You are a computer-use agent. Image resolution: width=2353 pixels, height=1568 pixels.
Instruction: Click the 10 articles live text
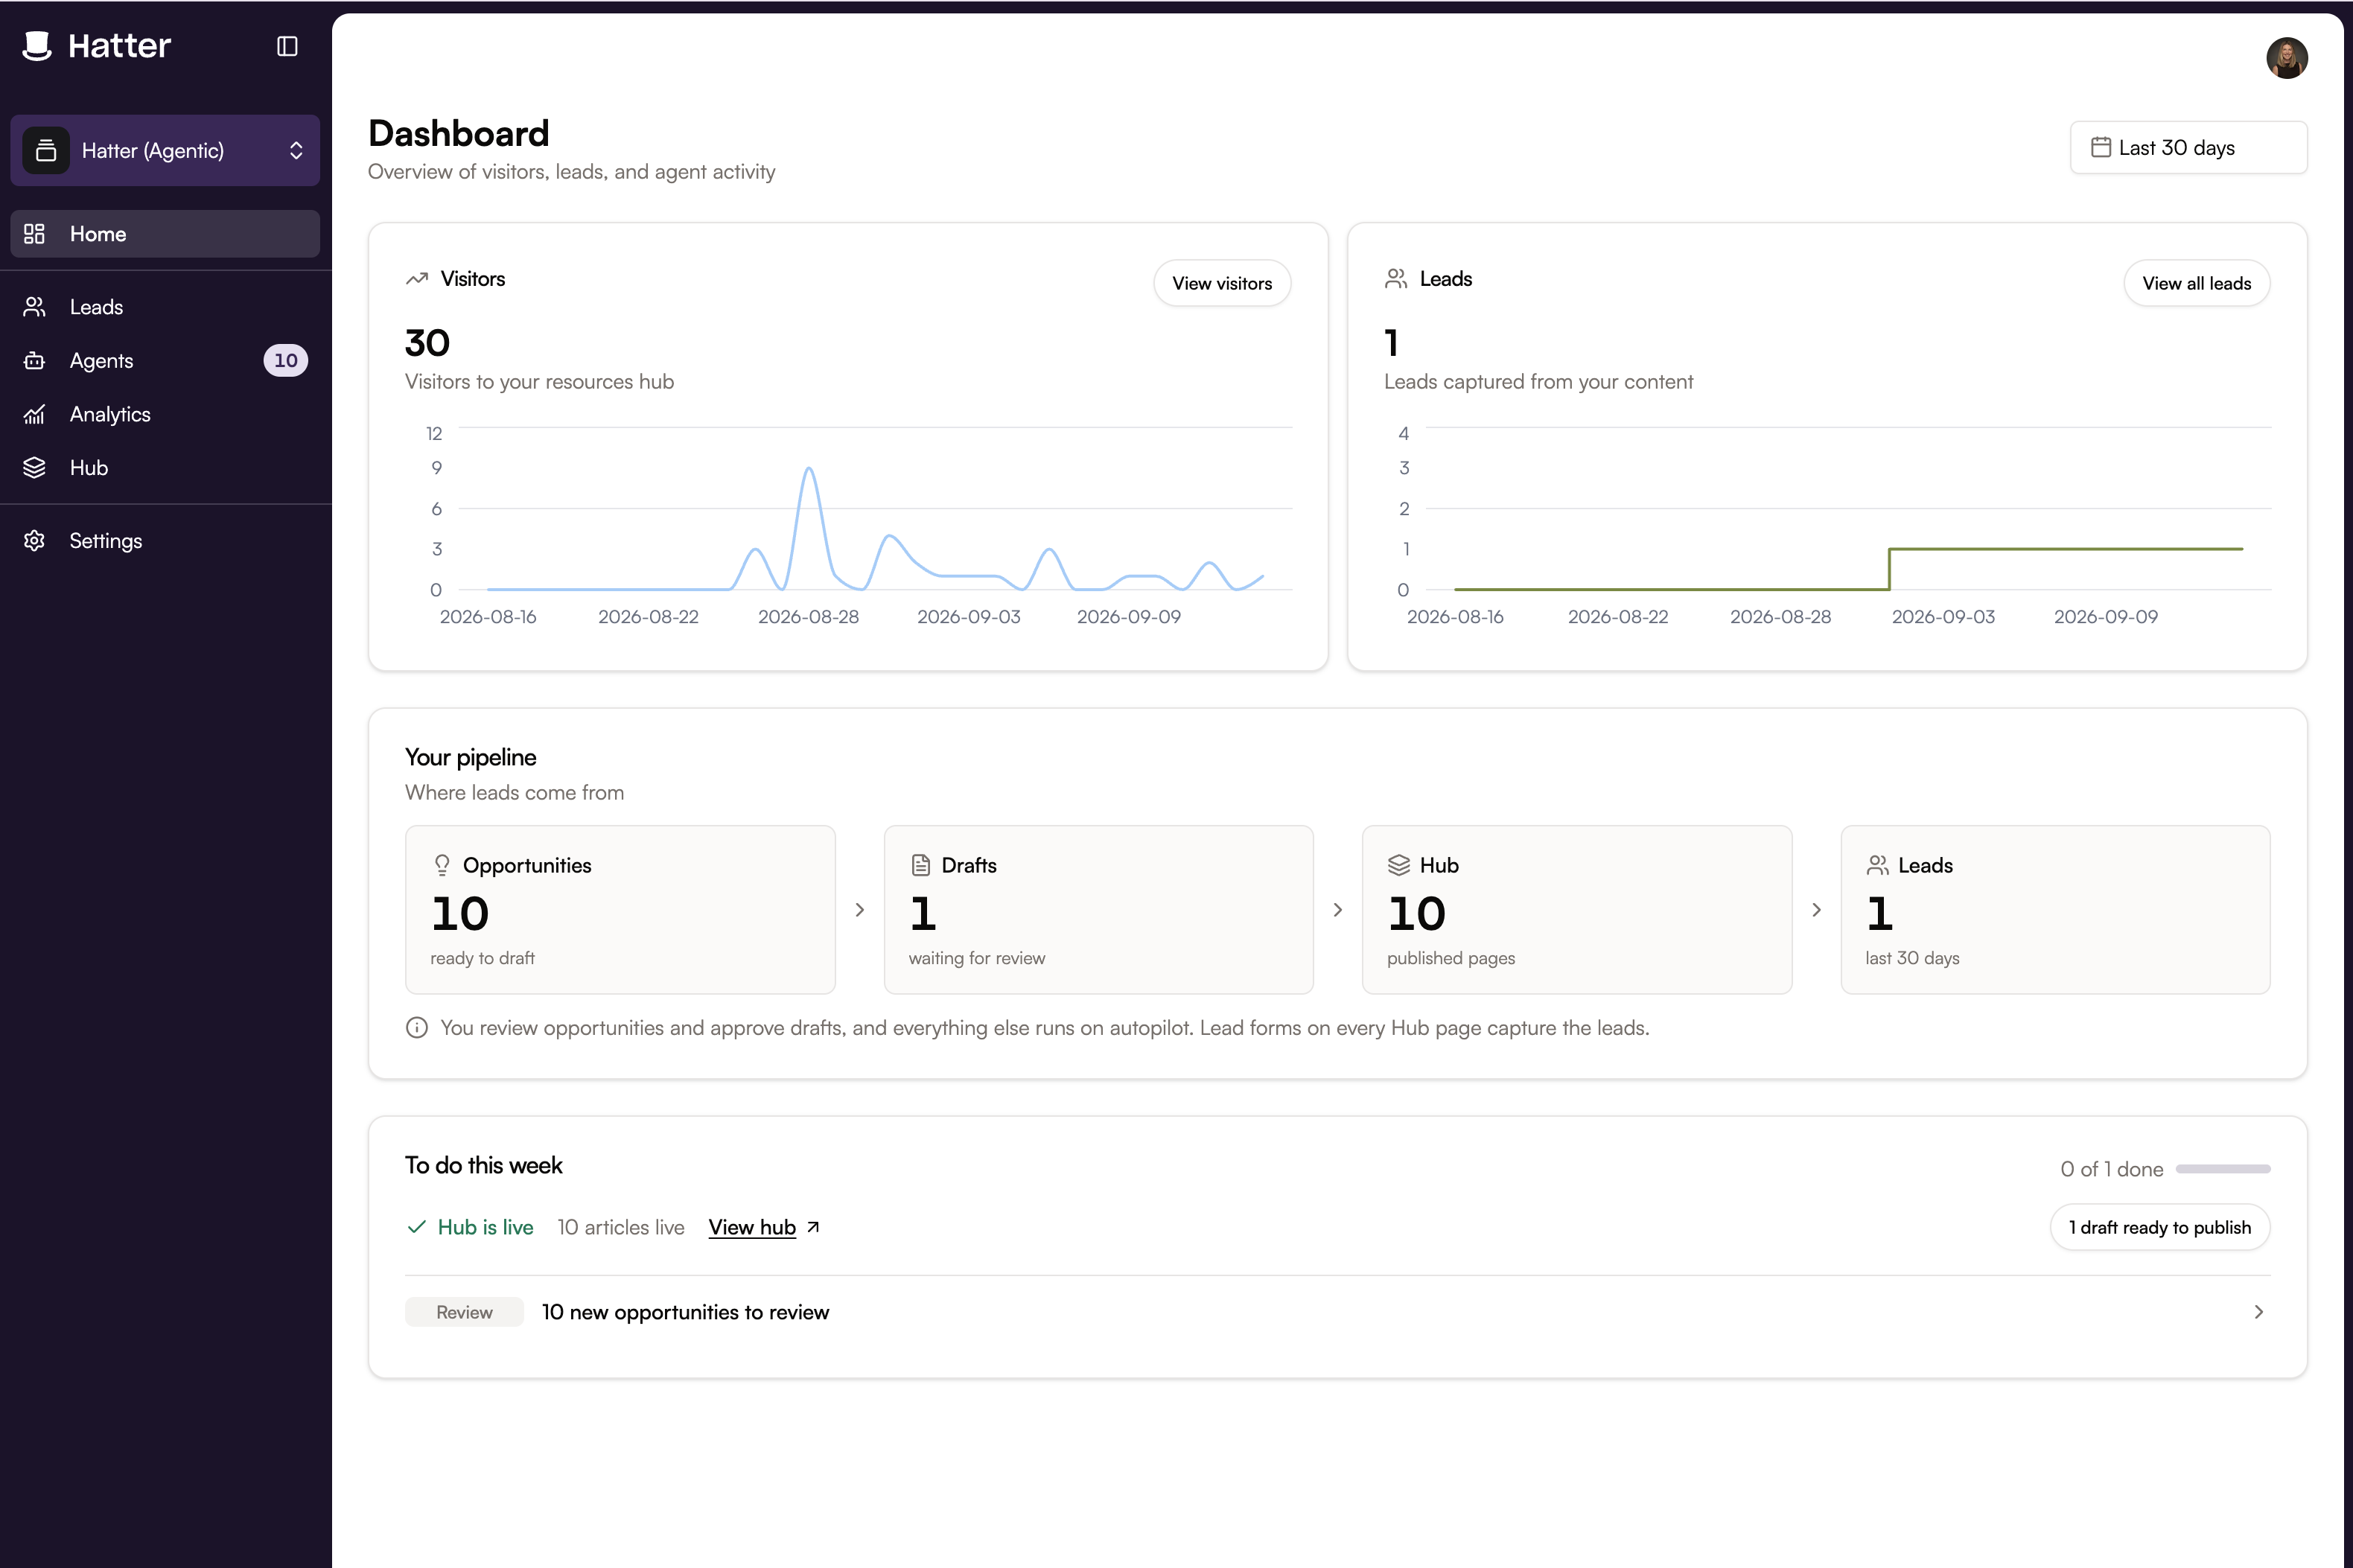pyautogui.click(x=621, y=1228)
